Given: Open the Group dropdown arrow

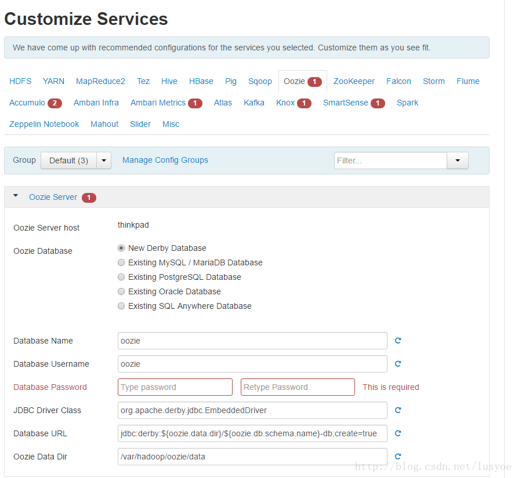Looking at the screenshot, I should pos(104,160).
